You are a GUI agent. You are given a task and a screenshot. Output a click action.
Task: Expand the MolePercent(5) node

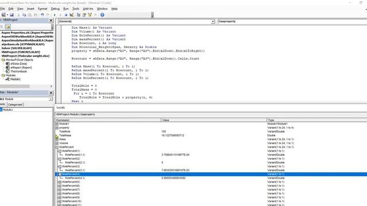click(60, 182)
